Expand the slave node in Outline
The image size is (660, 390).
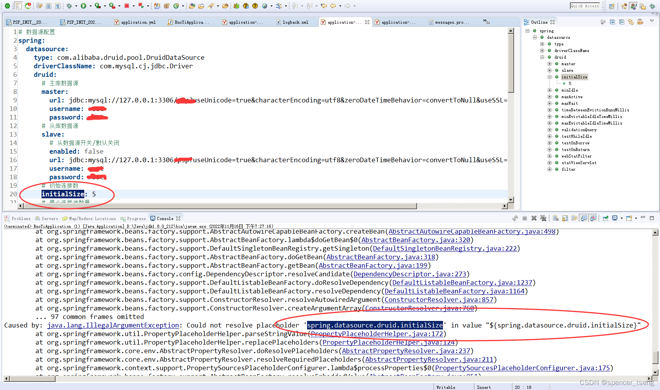click(550, 70)
